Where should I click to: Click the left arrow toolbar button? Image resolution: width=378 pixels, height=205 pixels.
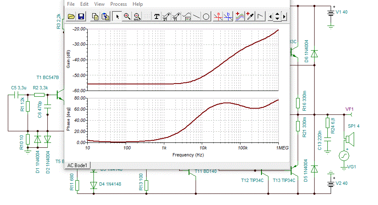270,17
